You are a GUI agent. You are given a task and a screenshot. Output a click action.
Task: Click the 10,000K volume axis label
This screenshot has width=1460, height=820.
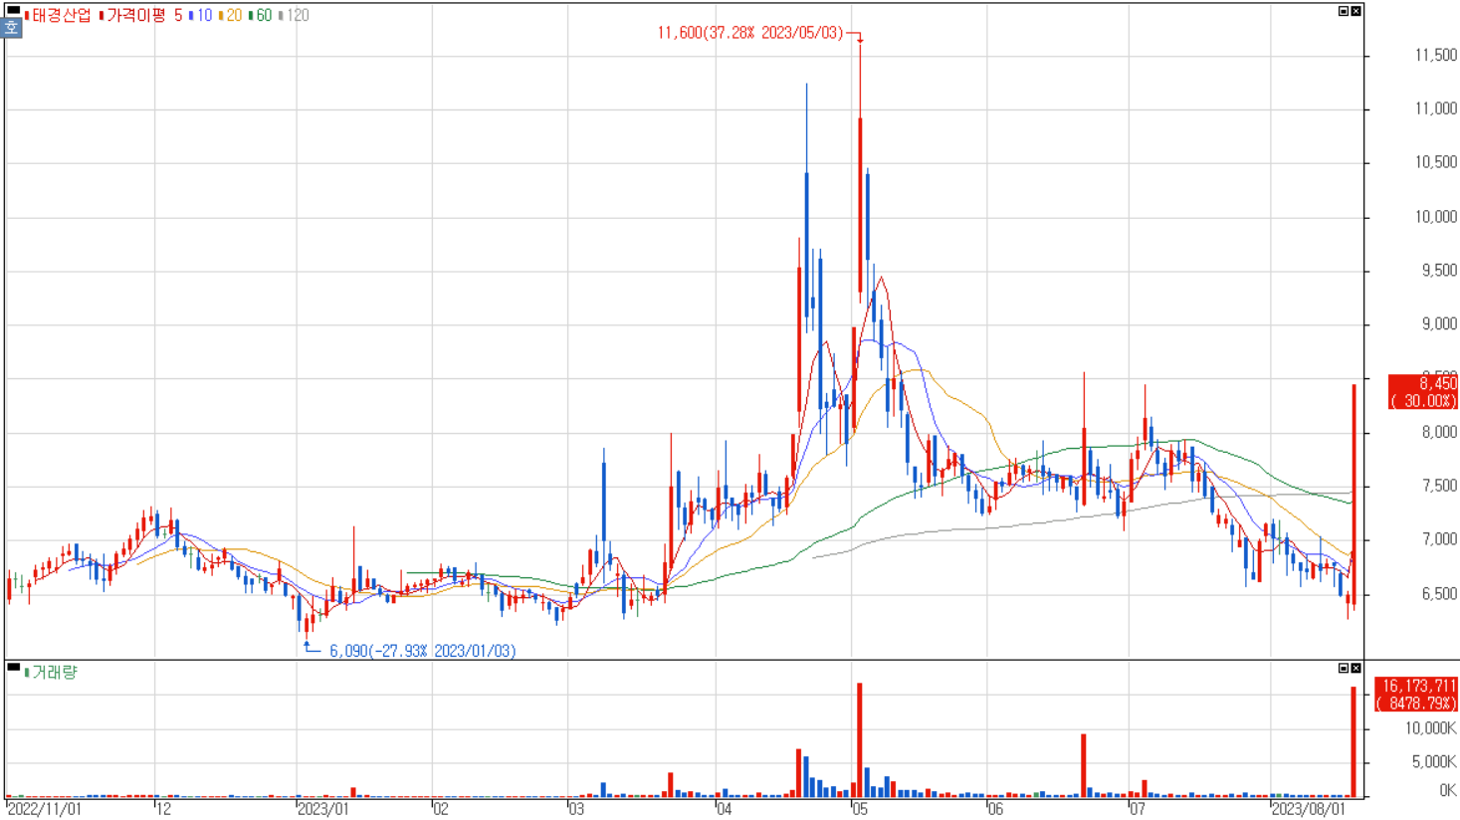point(1431,728)
